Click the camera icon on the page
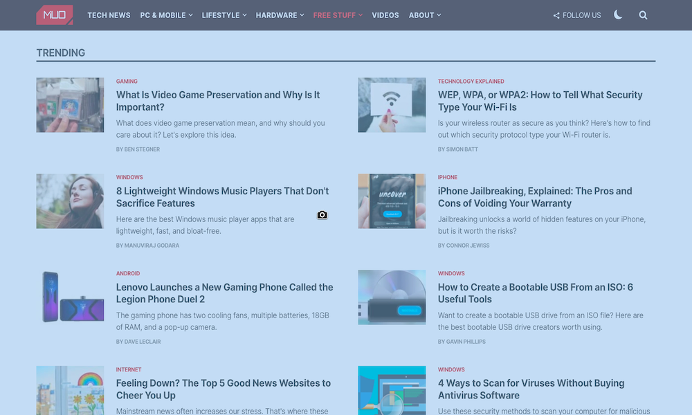 pos(322,215)
